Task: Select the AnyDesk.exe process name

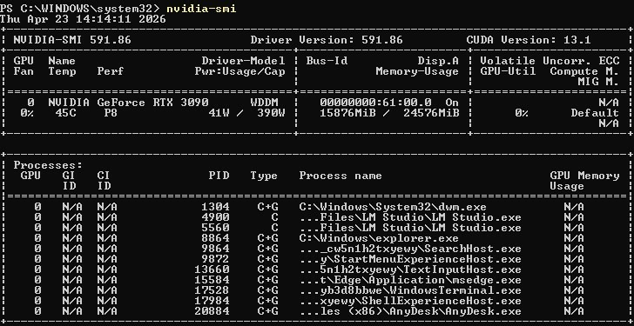Action: click(x=410, y=311)
